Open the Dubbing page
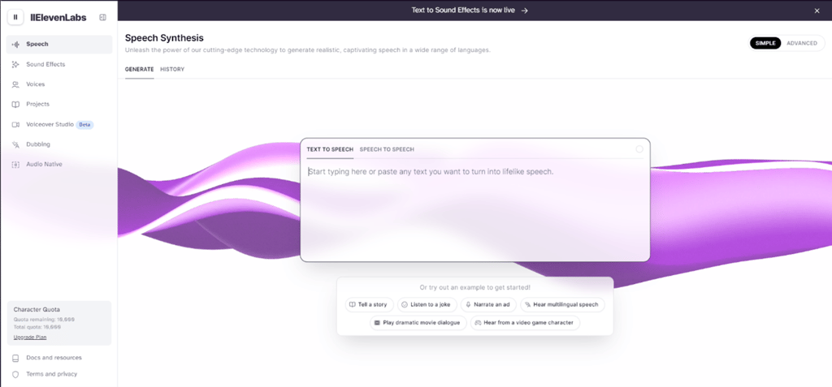The height and width of the screenshot is (387, 832). click(59, 144)
